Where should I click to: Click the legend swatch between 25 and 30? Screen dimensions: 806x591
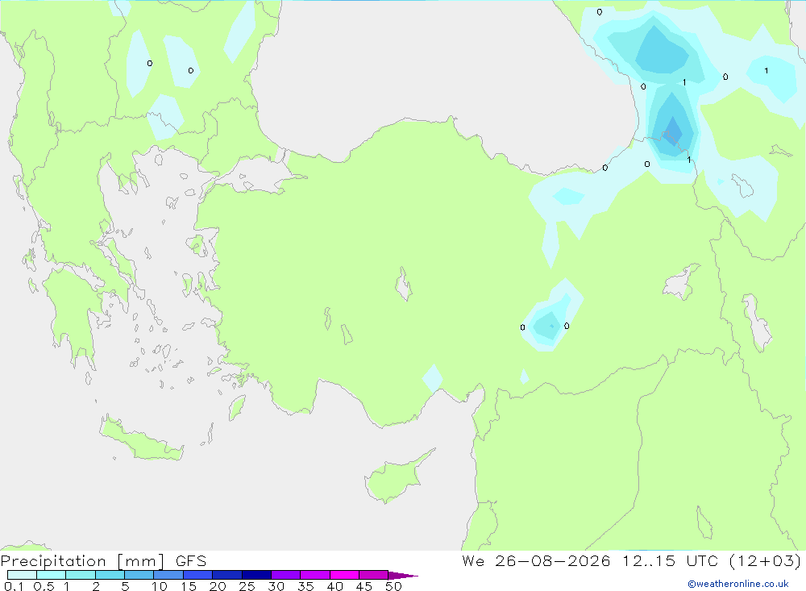pyautogui.click(x=256, y=575)
